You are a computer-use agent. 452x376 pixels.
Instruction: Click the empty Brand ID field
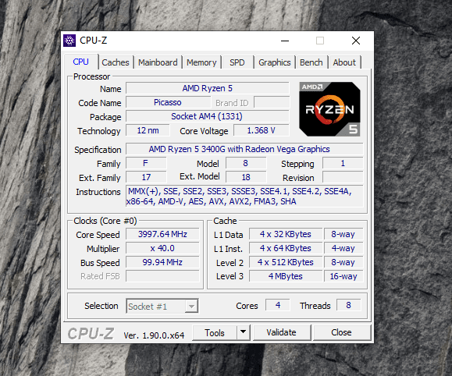272,102
